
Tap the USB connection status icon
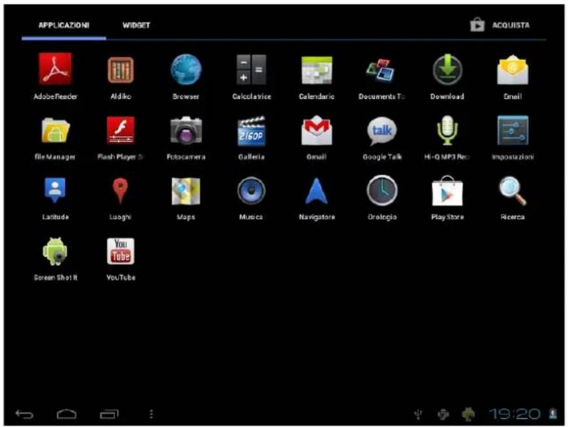click(x=419, y=414)
